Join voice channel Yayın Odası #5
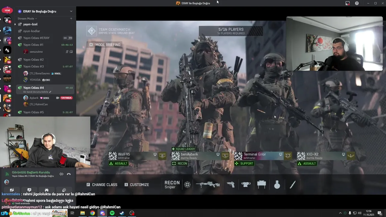Screen dimensions: 386x217 [x=45, y=112]
